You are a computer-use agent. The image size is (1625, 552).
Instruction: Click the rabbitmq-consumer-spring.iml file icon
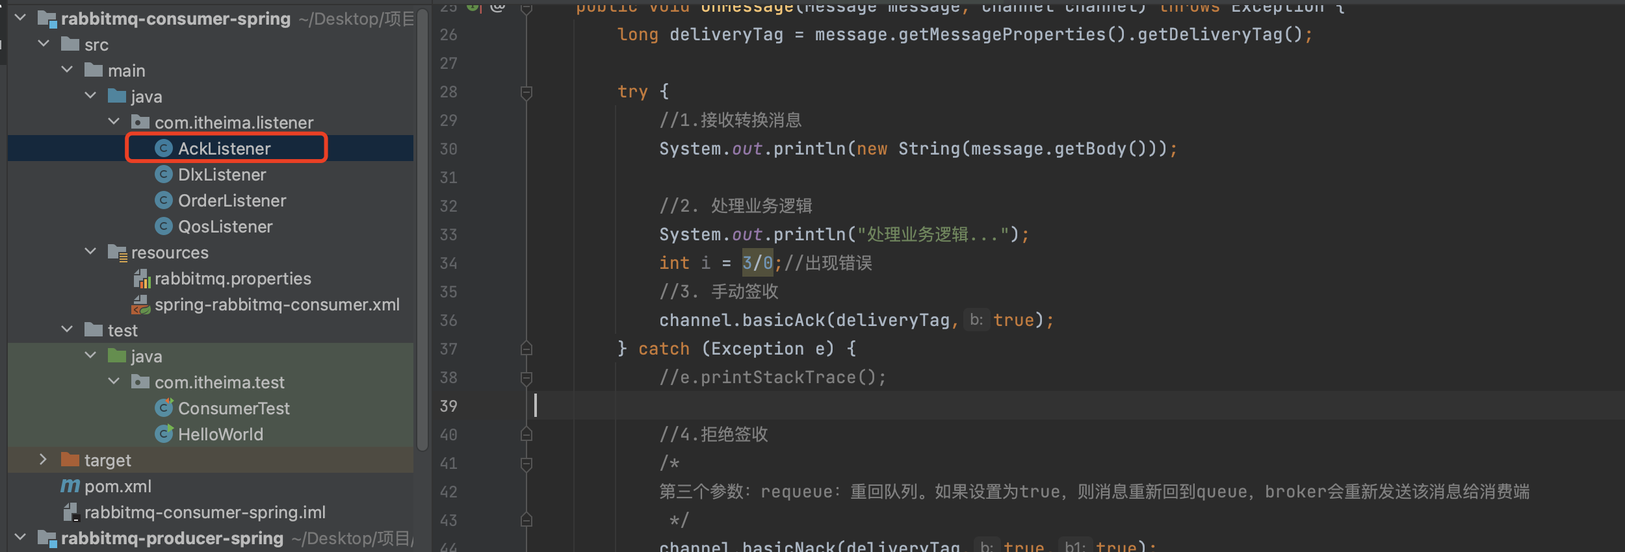click(71, 512)
